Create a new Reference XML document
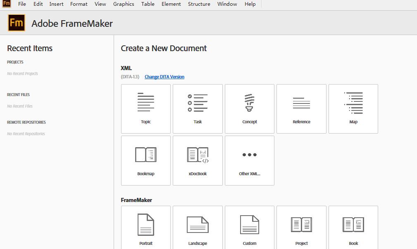 tap(301, 109)
